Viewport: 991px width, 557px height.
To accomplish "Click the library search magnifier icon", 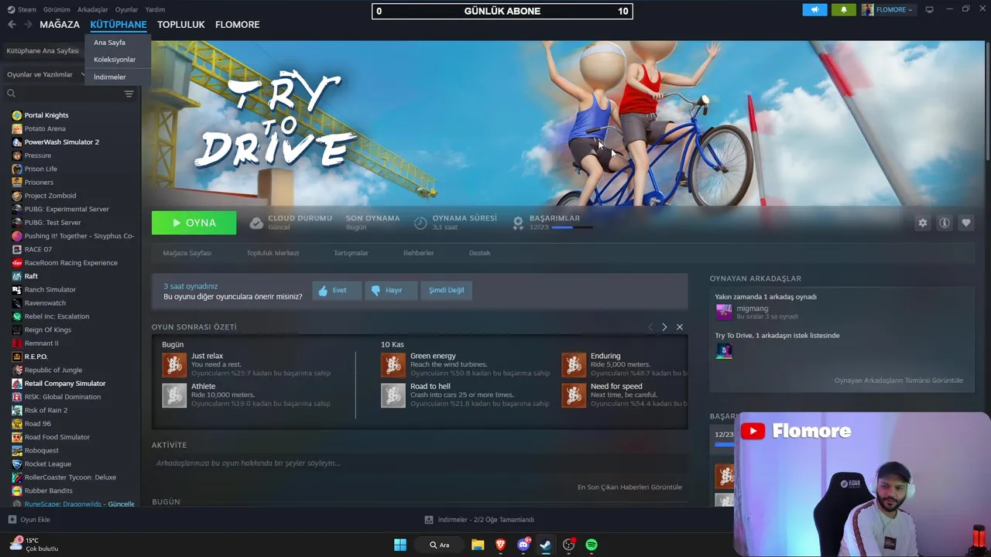I will click(12, 94).
